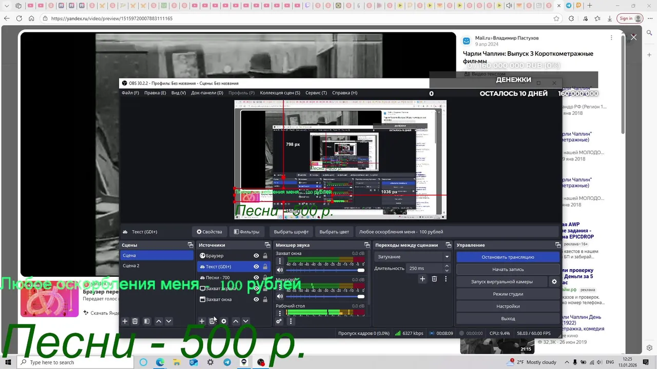
Task: Open Фильтры for selected source
Action: (x=246, y=232)
